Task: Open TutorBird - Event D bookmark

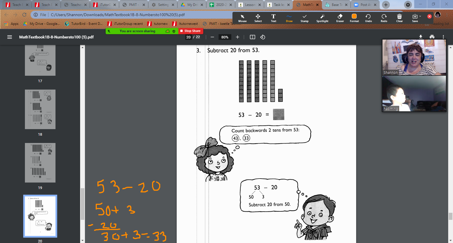Action: [x=84, y=24]
